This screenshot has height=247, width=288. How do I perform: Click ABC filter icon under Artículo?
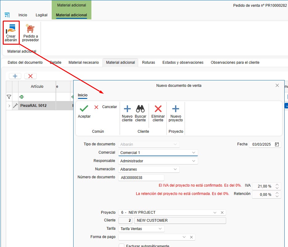pyautogui.click(x=22, y=97)
